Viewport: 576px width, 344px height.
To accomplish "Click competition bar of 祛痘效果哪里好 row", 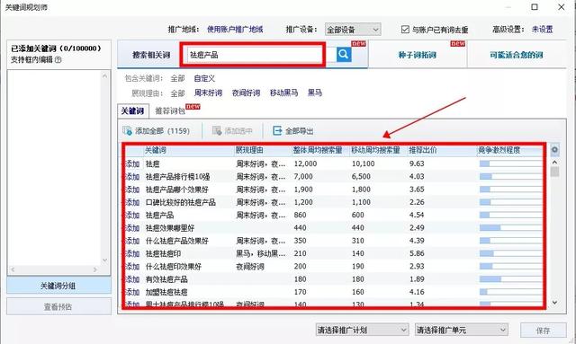I will [510, 228].
